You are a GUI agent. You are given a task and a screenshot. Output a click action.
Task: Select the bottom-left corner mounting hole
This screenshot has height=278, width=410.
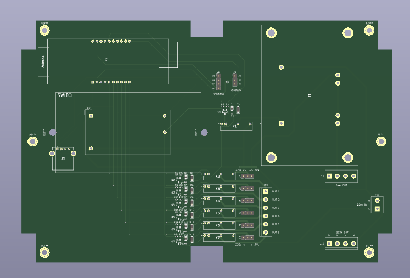44,252
